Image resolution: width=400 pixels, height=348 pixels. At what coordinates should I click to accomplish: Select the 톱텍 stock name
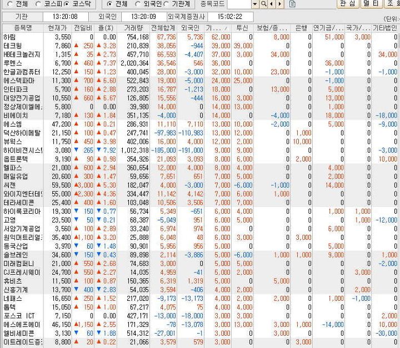pyautogui.click(x=9, y=307)
